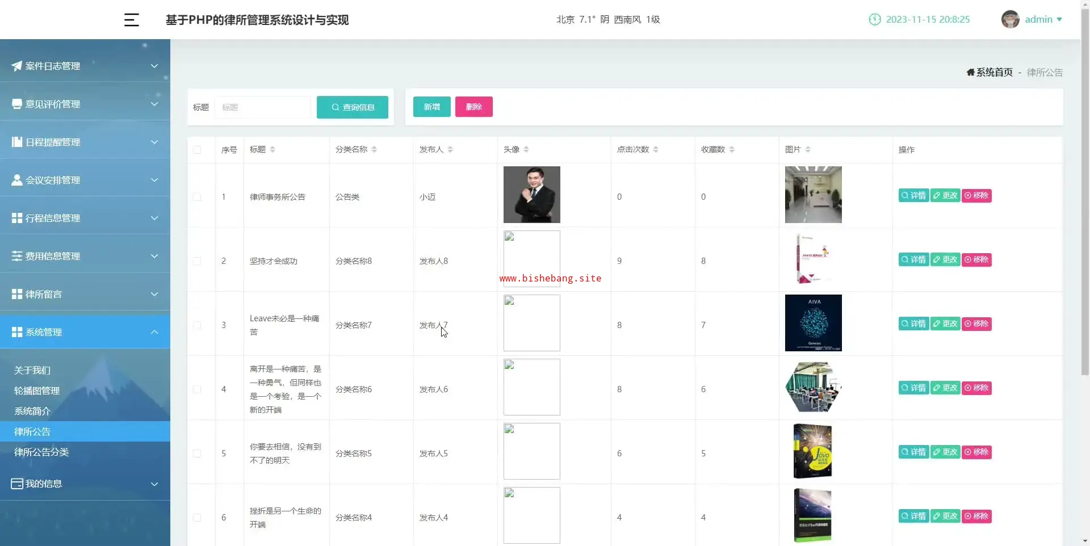Click 更改 for the 分类名称5 row
The image size is (1090, 546).
pos(945,452)
